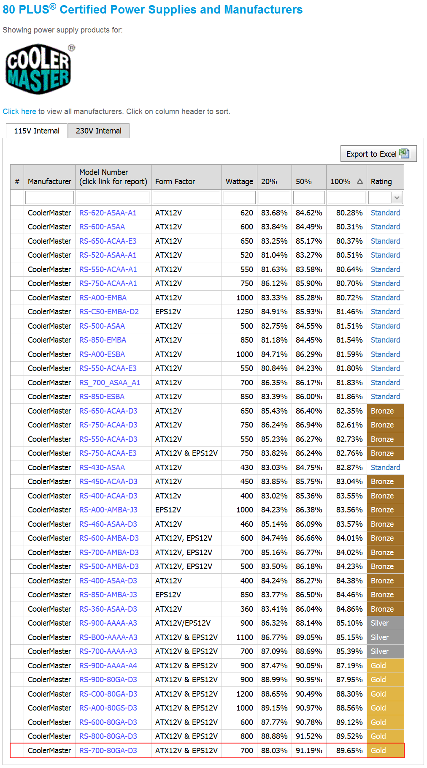The image size is (427, 768).
Task: Click the Wattage filter input
Action: point(239,198)
